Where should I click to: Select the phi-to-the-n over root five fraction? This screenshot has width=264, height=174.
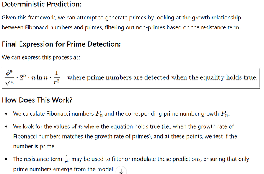point(9,78)
